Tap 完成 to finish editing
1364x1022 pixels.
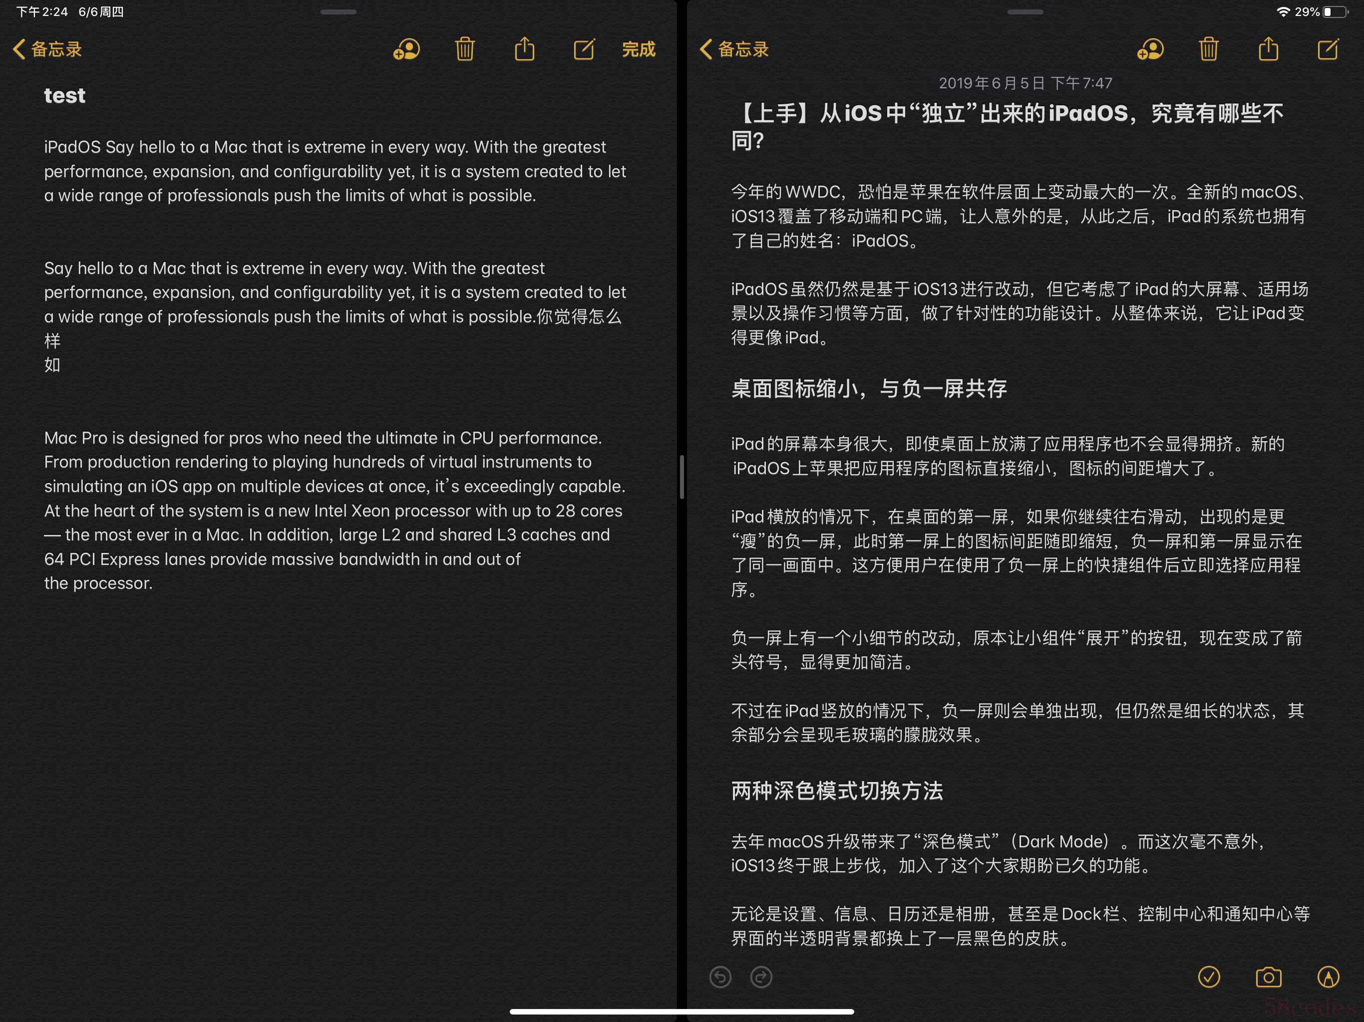[638, 49]
